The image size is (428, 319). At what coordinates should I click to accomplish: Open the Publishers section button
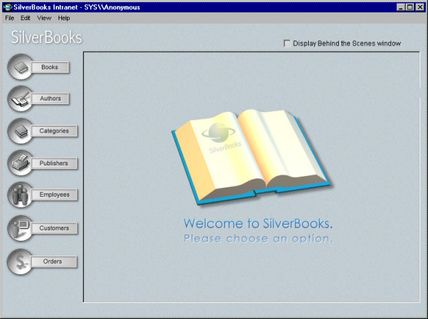54,163
